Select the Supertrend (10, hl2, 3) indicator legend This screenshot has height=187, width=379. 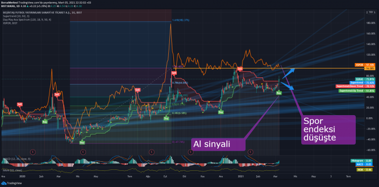click(16, 16)
